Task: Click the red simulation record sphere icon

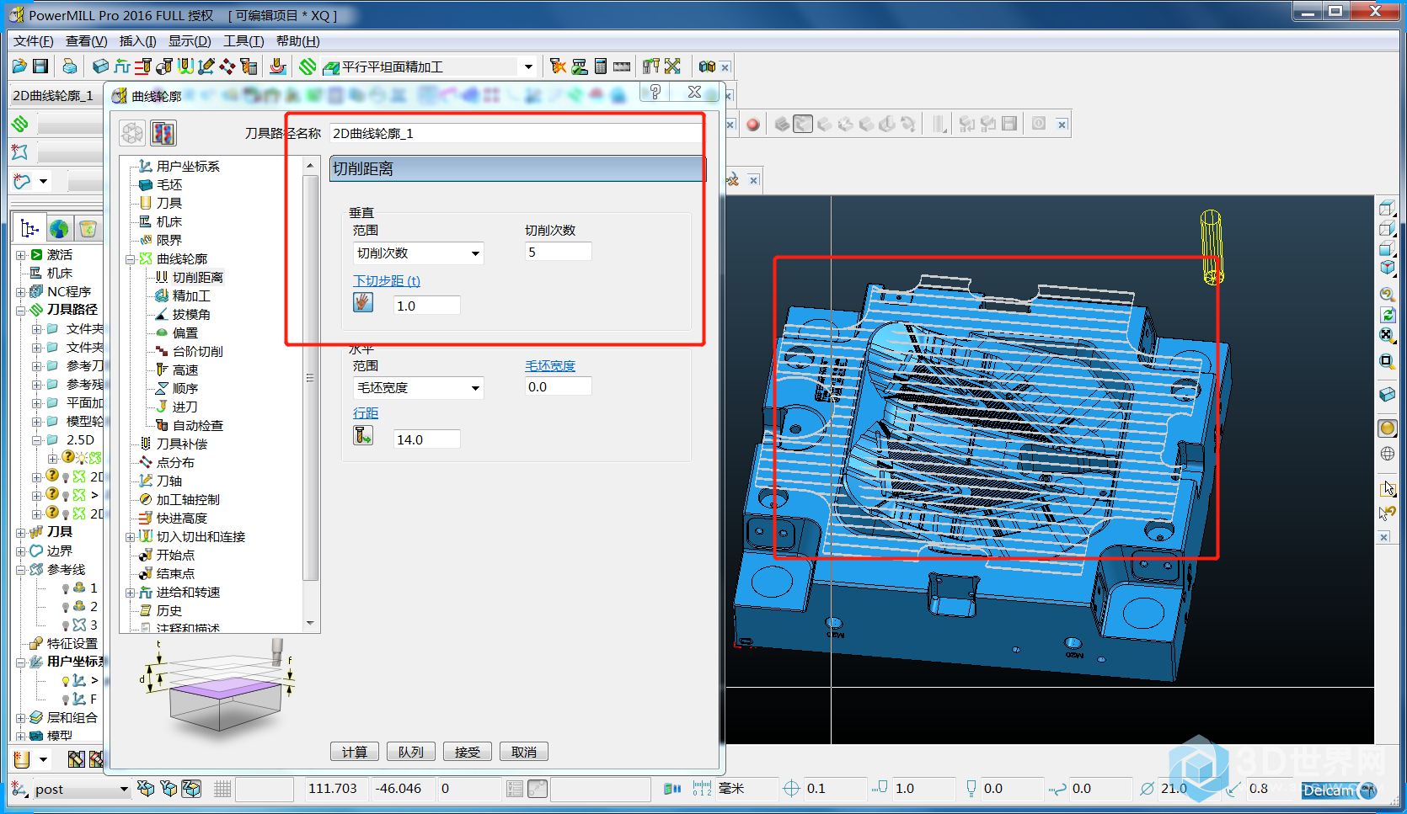Action: 753,125
